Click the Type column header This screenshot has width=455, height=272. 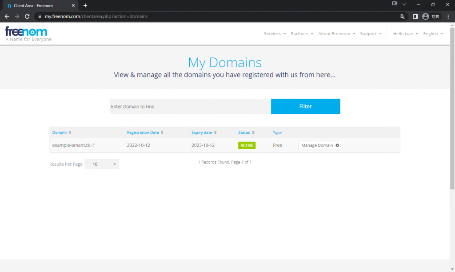click(x=277, y=132)
